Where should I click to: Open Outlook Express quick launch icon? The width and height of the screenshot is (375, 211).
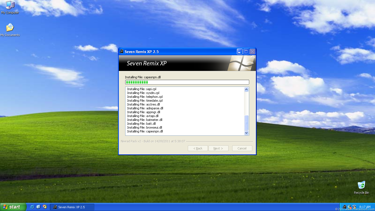pyautogui.click(x=38, y=207)
